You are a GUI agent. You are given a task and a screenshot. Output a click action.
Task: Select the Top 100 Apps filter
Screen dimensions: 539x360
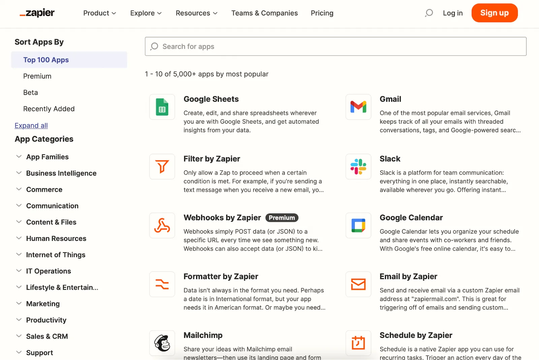46,60
